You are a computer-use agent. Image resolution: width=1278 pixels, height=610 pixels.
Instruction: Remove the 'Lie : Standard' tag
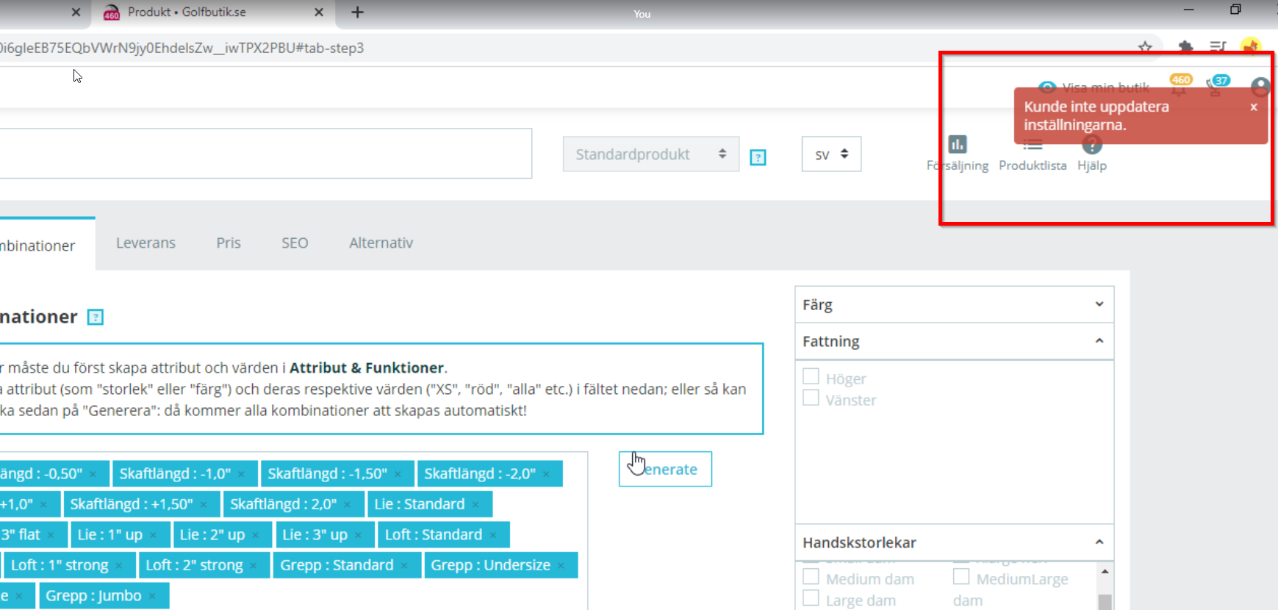point(475,505)
